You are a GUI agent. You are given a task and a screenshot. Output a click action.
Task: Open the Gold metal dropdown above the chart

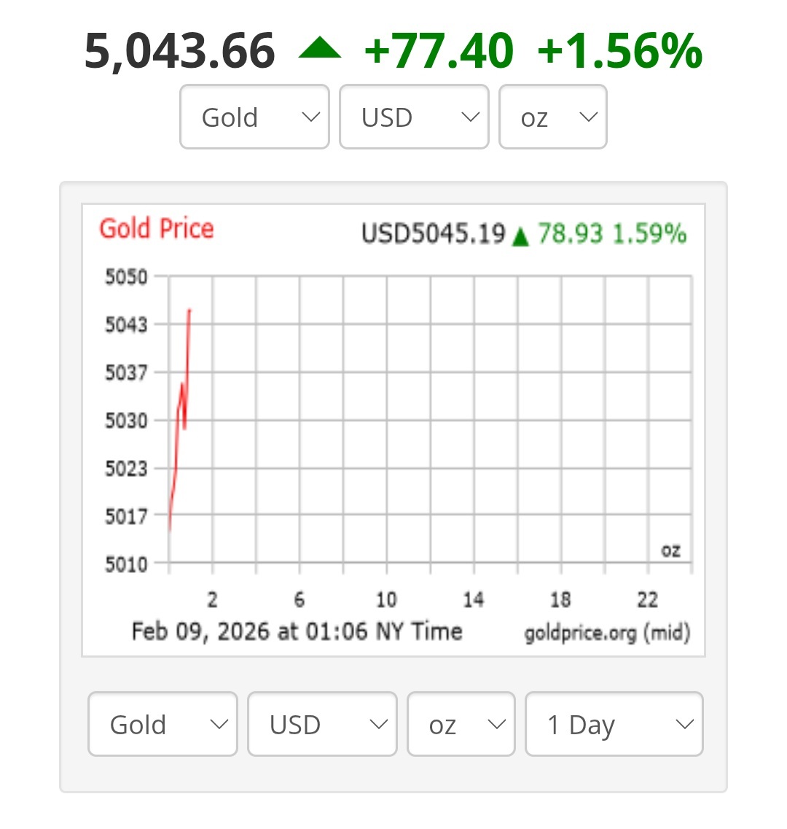click(x=254, y=117)
